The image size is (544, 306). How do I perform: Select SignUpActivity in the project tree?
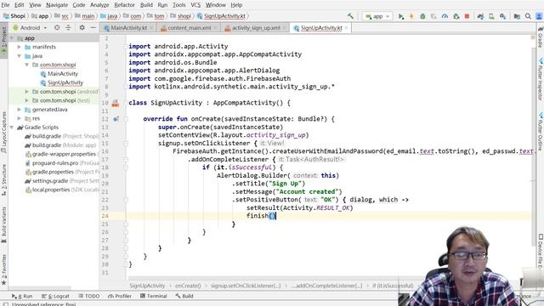[65, 83]
